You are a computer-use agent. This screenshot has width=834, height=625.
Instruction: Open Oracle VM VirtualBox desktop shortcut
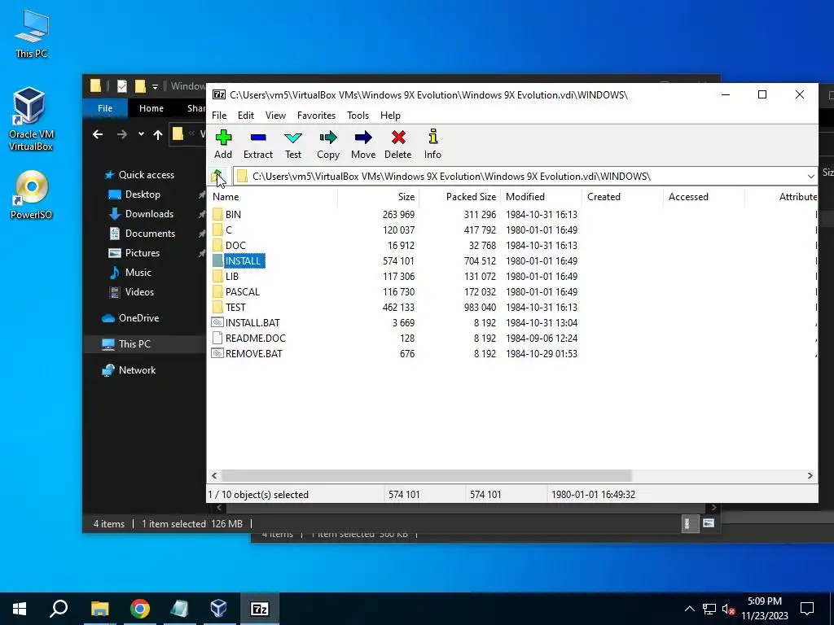(30, 119)
